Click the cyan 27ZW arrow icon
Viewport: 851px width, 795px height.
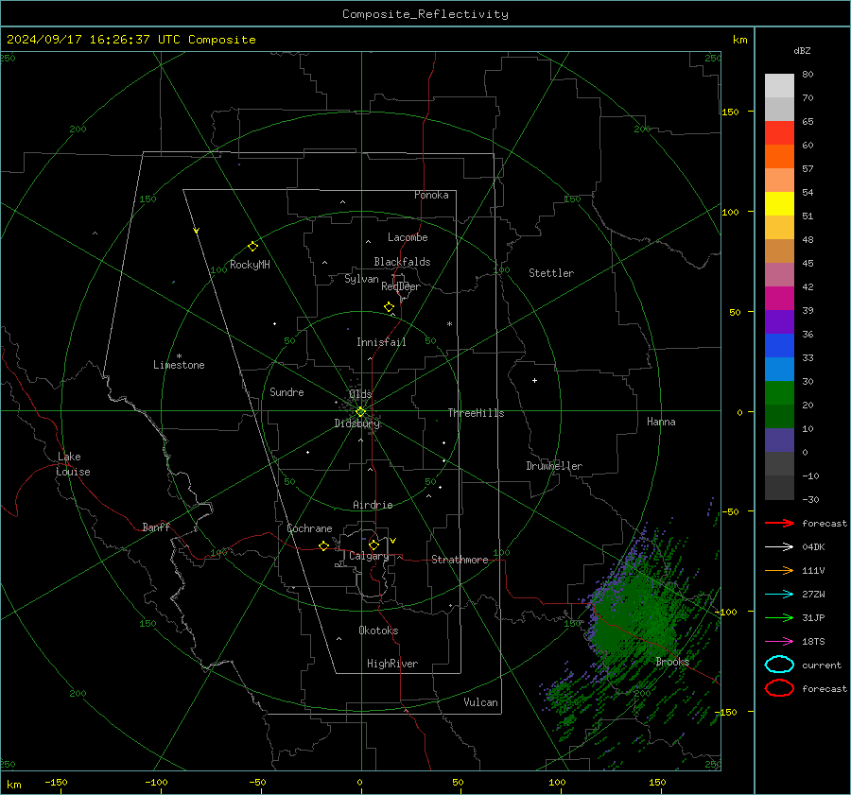point(779,595)
